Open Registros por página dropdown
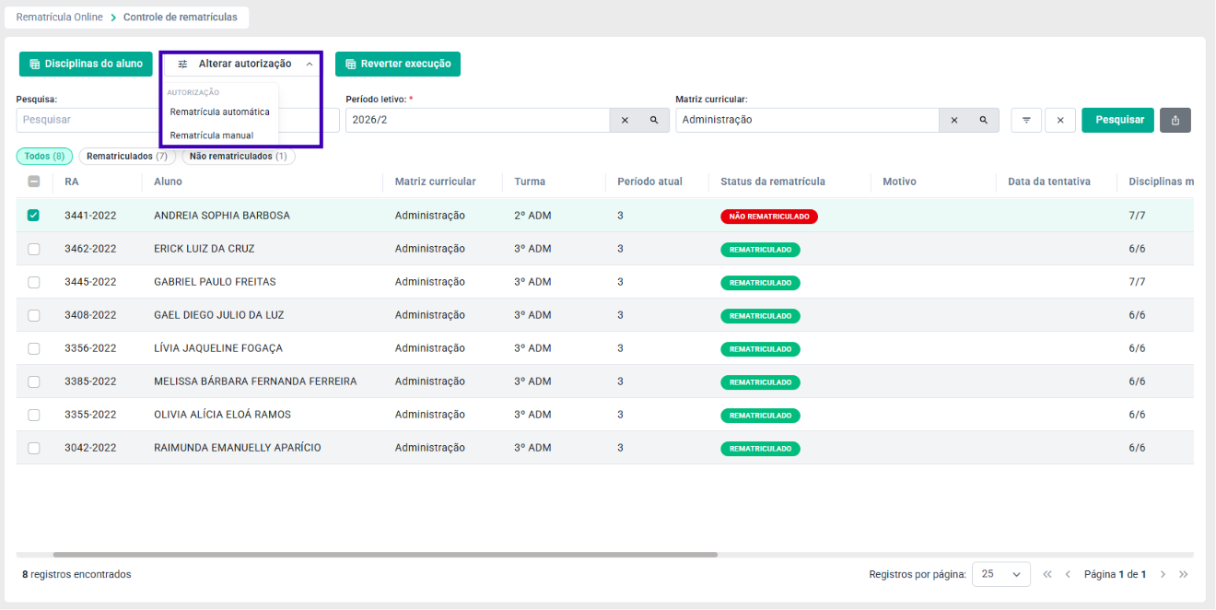The width and height of the screenshot is (1216, 610). click(1001, 574)
